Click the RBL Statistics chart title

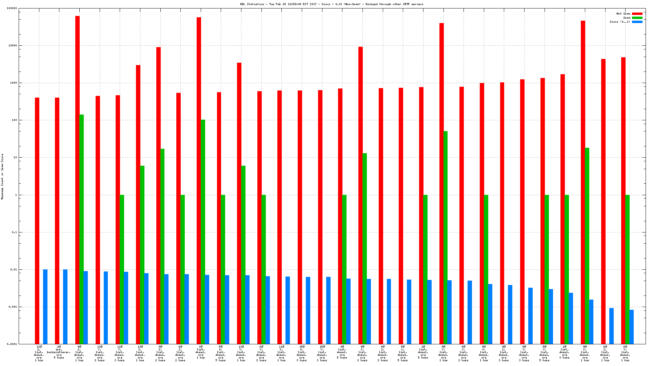coord(332,4)
